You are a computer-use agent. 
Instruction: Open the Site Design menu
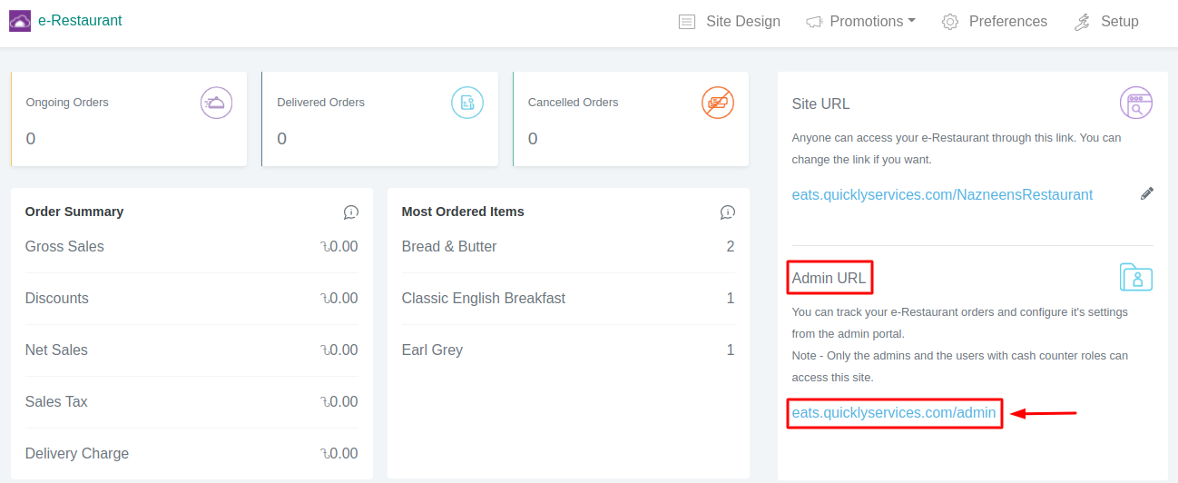[x=730, y=22]
